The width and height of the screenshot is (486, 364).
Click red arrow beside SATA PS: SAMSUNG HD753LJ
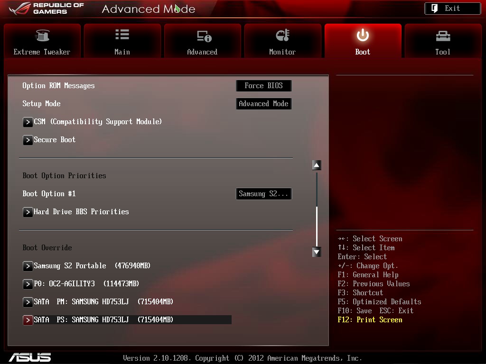pyautogui.click(x=28, y=320)
